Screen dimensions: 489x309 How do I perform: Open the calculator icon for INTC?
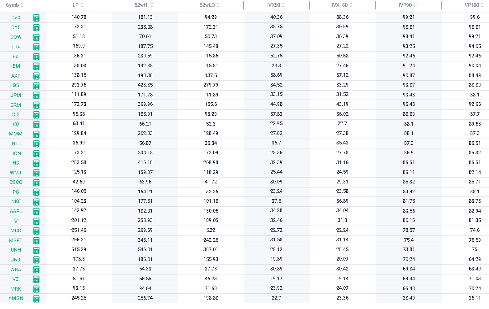pos(36,144)
